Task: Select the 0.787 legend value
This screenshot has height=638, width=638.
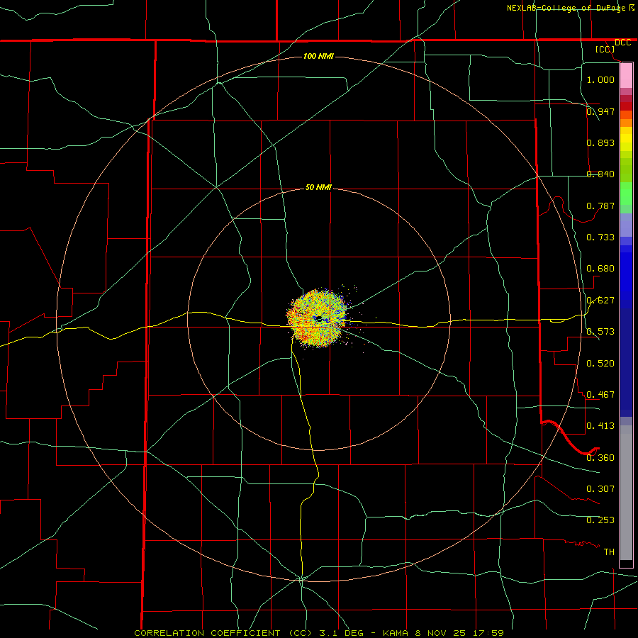Action: pyautogui.click(x=600, y=206)
